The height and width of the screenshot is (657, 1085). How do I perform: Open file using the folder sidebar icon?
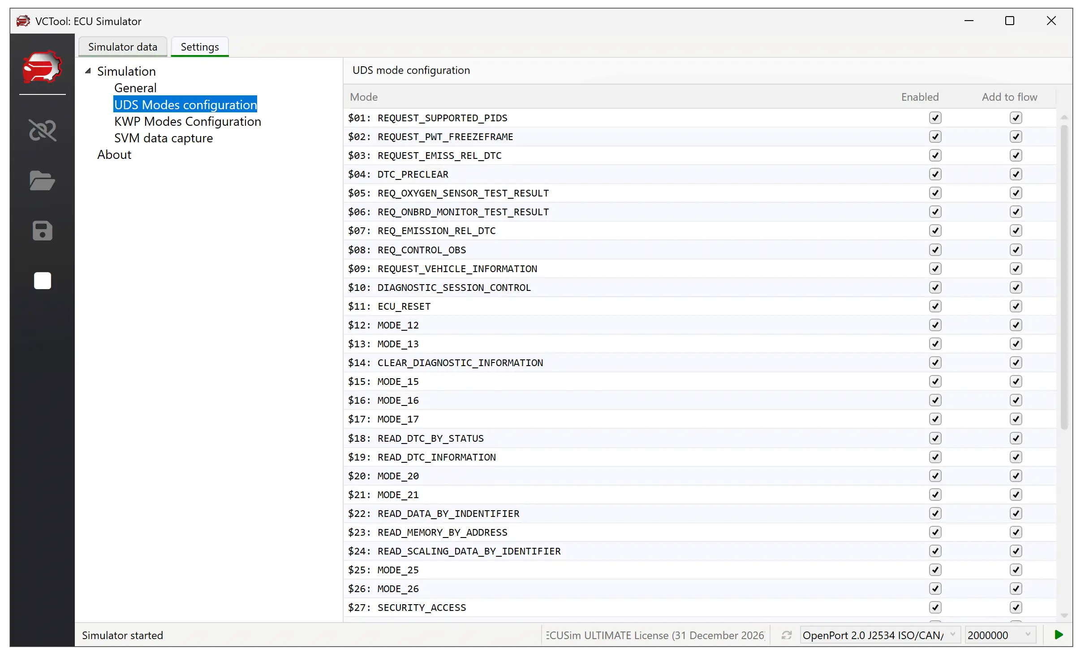click(42, 181)
